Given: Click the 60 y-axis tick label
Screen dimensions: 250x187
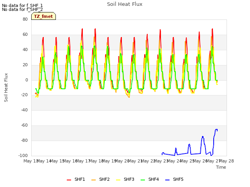Looking at the screenshot, I should (x=25, y=34).
